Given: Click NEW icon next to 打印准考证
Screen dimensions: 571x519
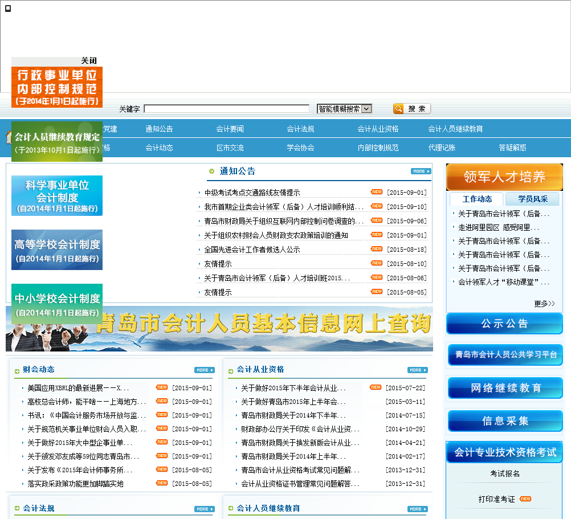Looking at the screenshot, I should (x=525, y=498).
